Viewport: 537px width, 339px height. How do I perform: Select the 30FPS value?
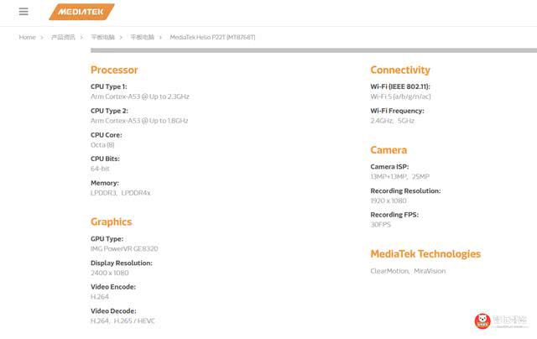pos(380,225)
